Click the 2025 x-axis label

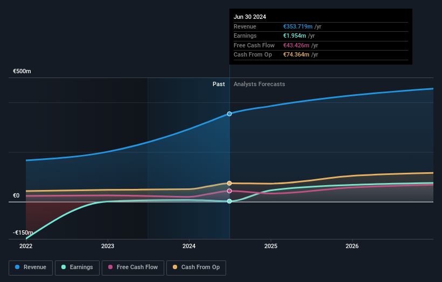click(x=271, y=246)
